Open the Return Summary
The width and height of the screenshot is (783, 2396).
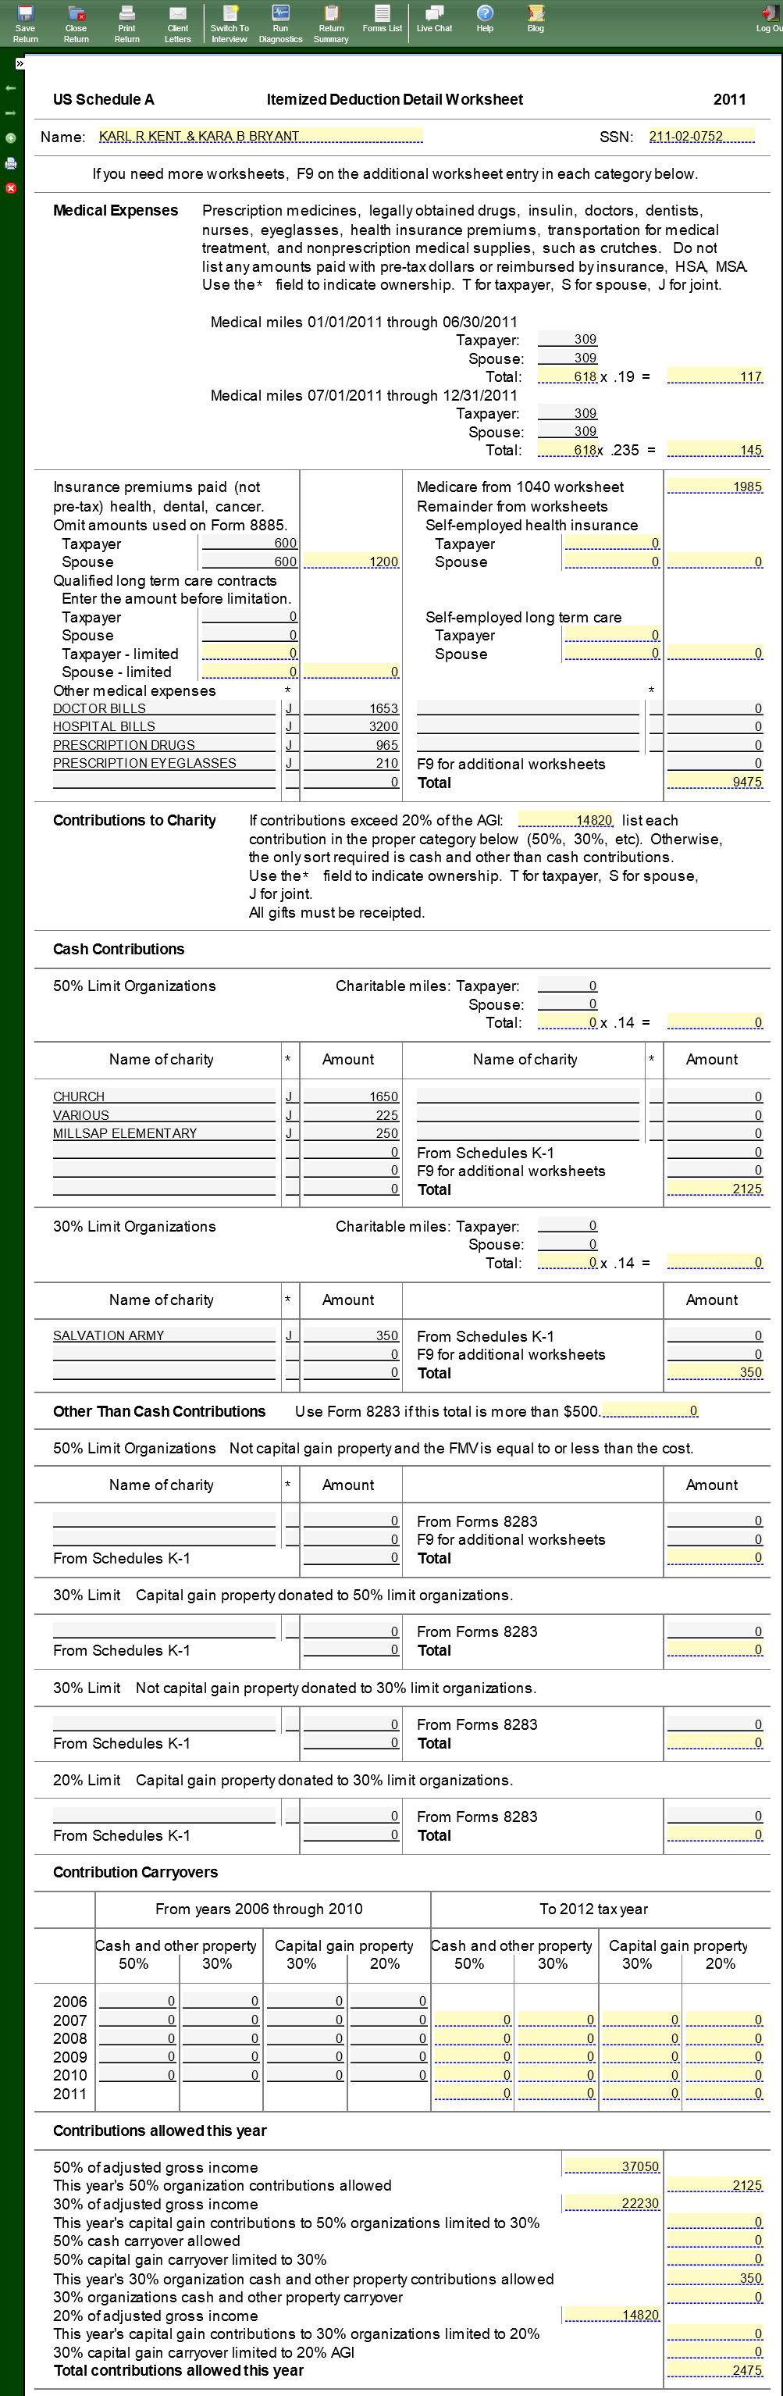click(x=331, y=23)
